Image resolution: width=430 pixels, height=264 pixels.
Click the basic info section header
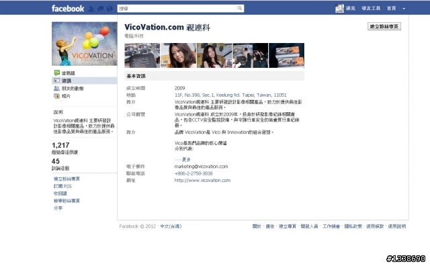214,76
